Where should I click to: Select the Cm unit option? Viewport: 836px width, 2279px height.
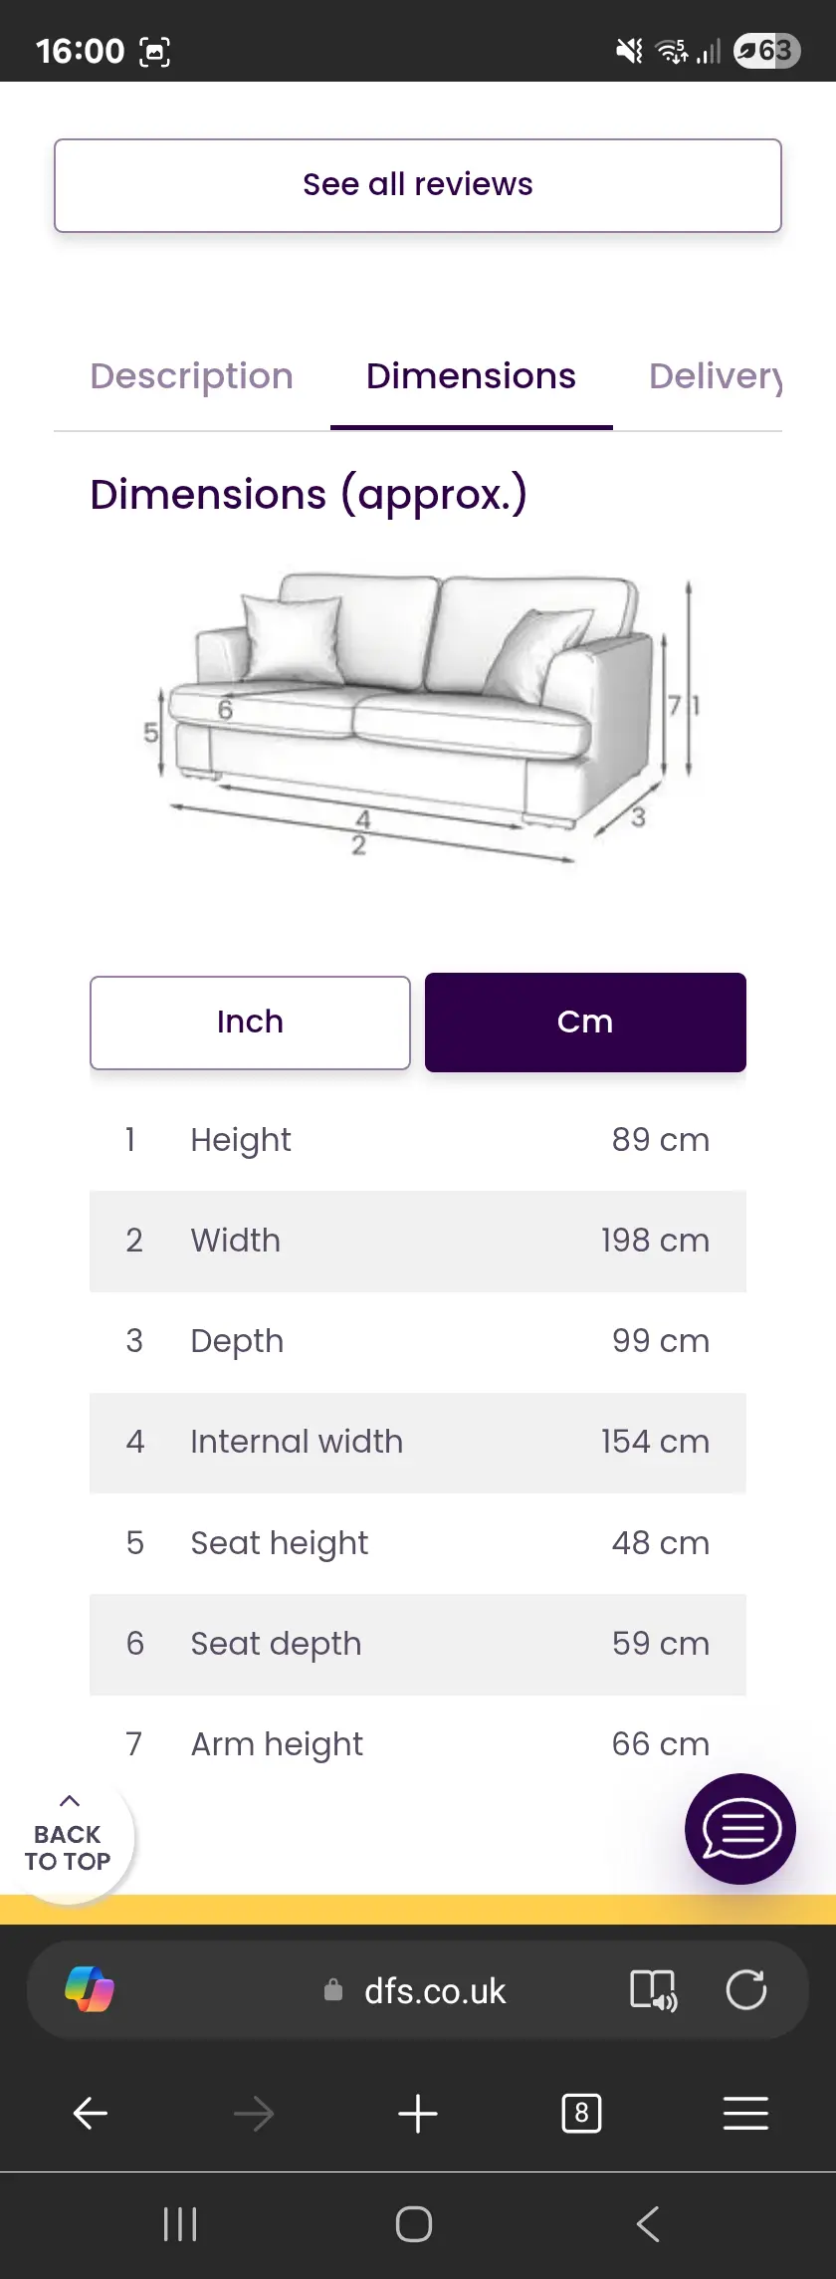(585, 1023)
